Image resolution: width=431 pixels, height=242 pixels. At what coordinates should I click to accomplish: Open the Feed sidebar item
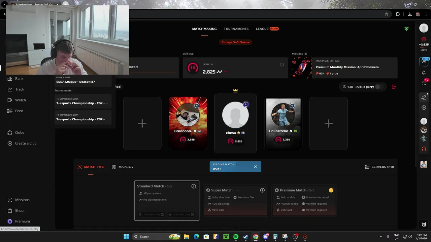(15, 111)
